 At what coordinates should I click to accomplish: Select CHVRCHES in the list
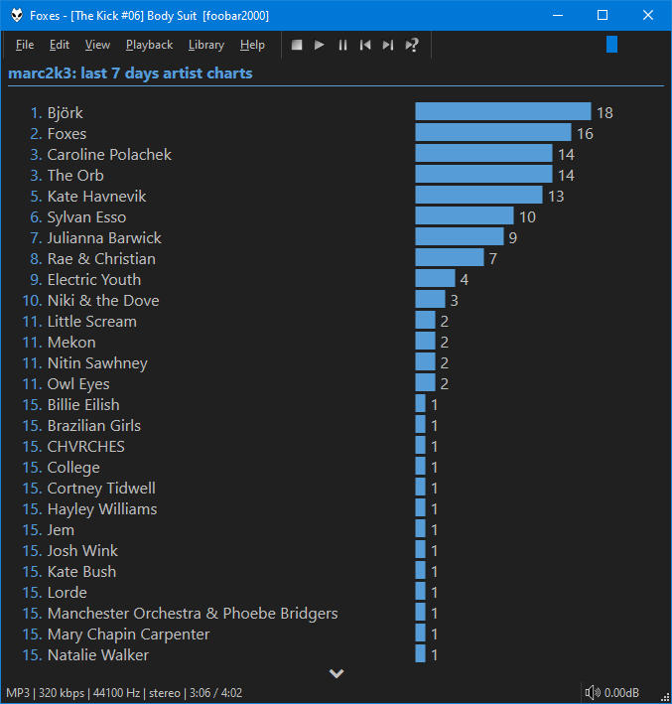[85, 447]
